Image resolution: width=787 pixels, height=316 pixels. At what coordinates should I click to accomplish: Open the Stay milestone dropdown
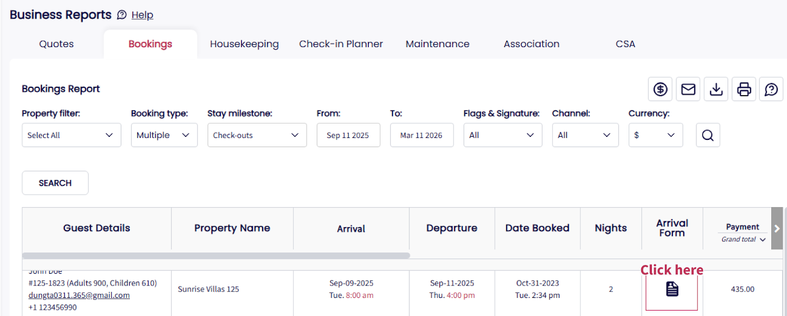(257, 135)
